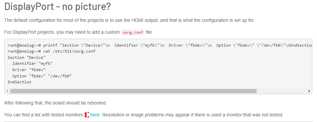Image resolution: width=317 pixels, height=122 pixels.
Task: Click the 'EndSection' line in code block
Action: (19, 82)
